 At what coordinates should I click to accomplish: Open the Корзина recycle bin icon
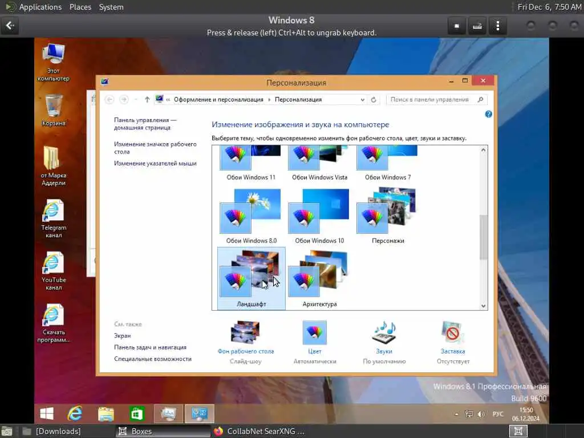coord(53,110)
